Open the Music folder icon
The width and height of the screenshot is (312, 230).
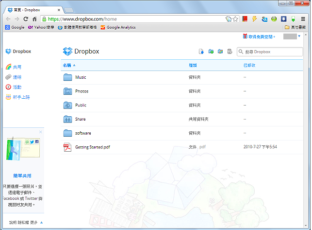pyautogui.click(x=67, y=77)
